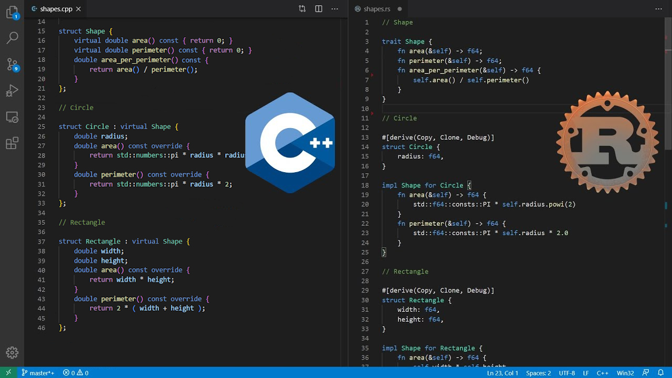Screen dimensions: 672x378
Task: Click the '// Rectangle' comment in shapes.rs
Action: [405, 271]
